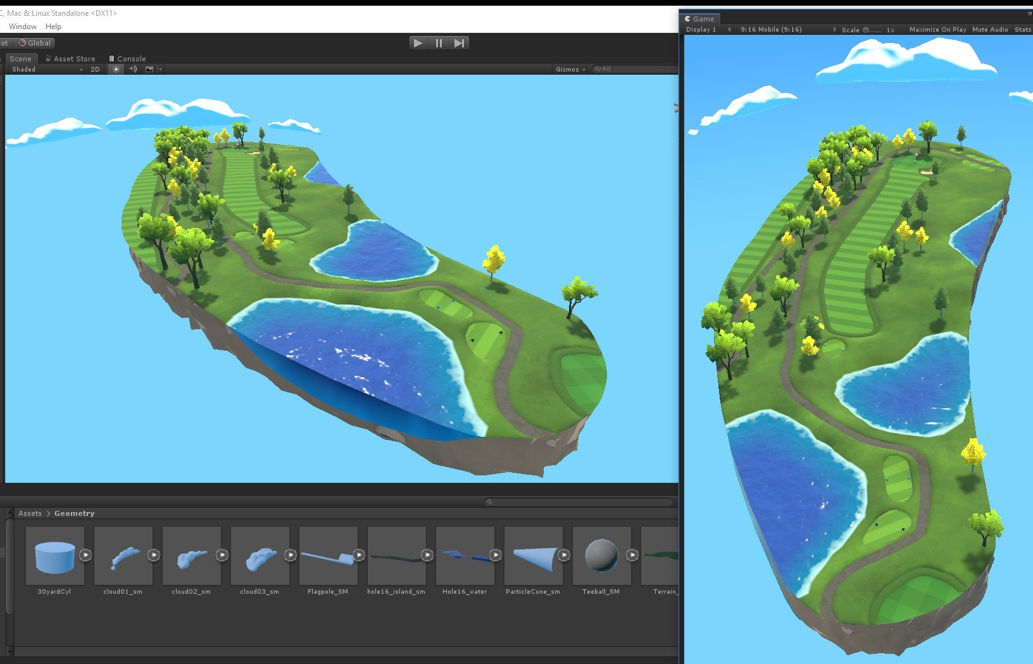This screenshot has width=1033, height=664.
Task: Expand the 30yardCyl asset arrow
Action: 85,555
